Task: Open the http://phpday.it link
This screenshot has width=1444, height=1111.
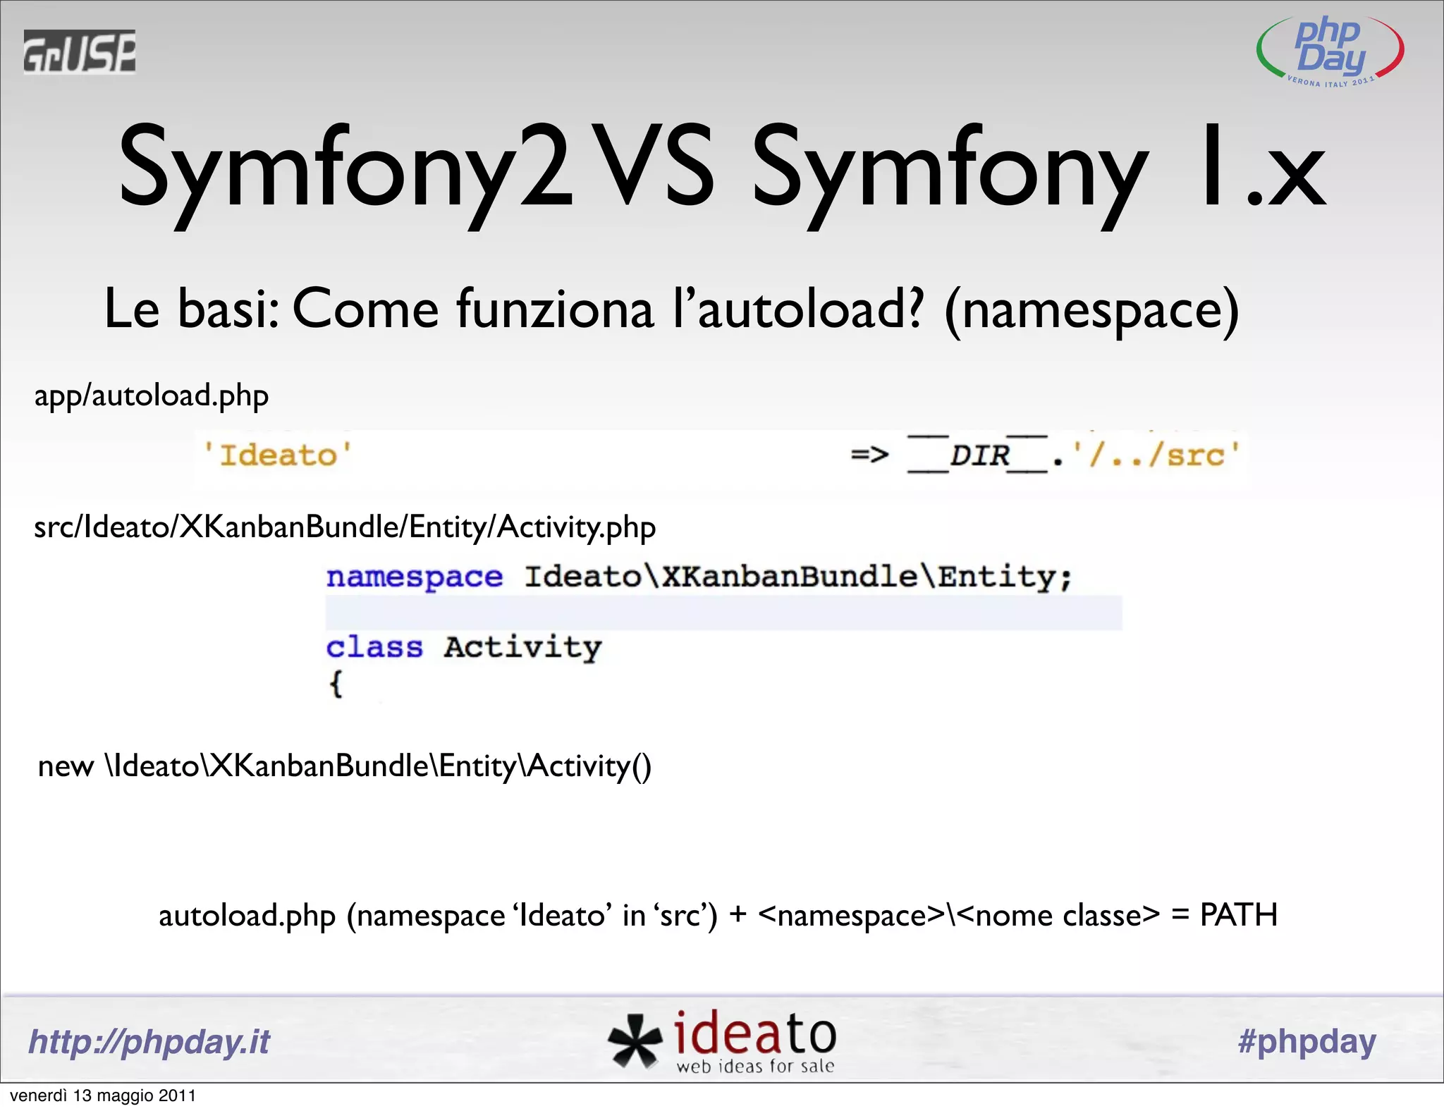Action: (x=149, y=1042)
